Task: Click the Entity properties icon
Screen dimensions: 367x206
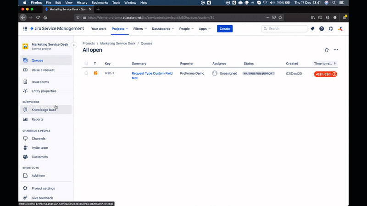Action: (25, 91)
